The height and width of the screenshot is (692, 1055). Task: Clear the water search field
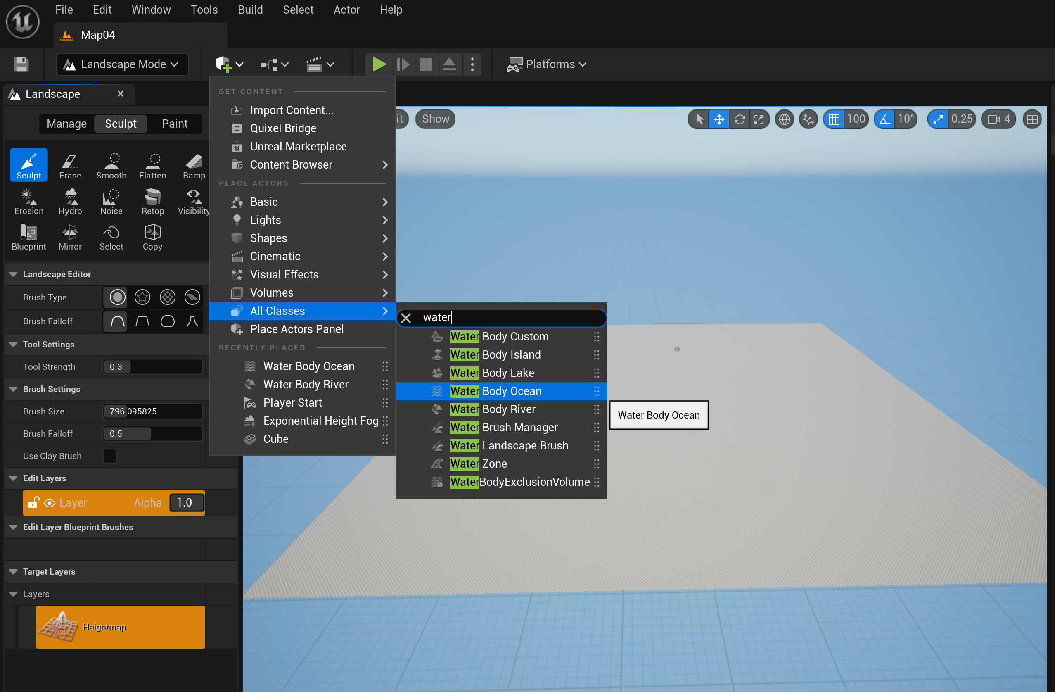[x=405, y=318]
